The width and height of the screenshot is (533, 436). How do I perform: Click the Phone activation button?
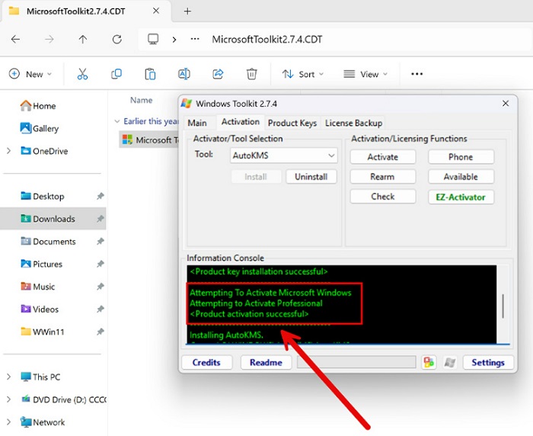tap(461, 157)
